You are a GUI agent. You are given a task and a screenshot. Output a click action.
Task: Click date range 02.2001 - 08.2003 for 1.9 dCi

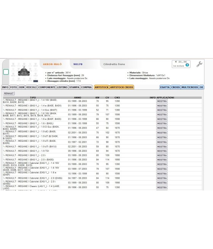click(78, 133)
